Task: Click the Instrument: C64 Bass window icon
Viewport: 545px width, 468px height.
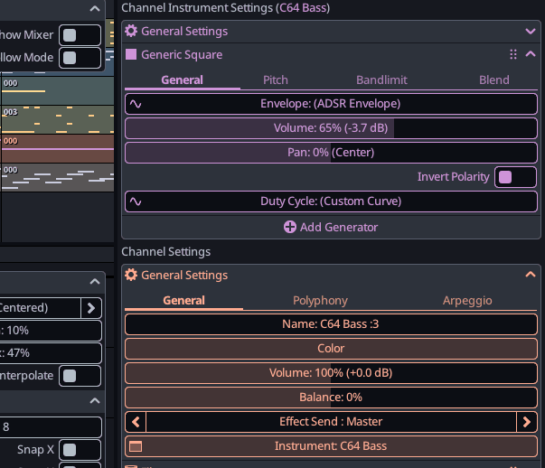Action: [x=136, y=446]
